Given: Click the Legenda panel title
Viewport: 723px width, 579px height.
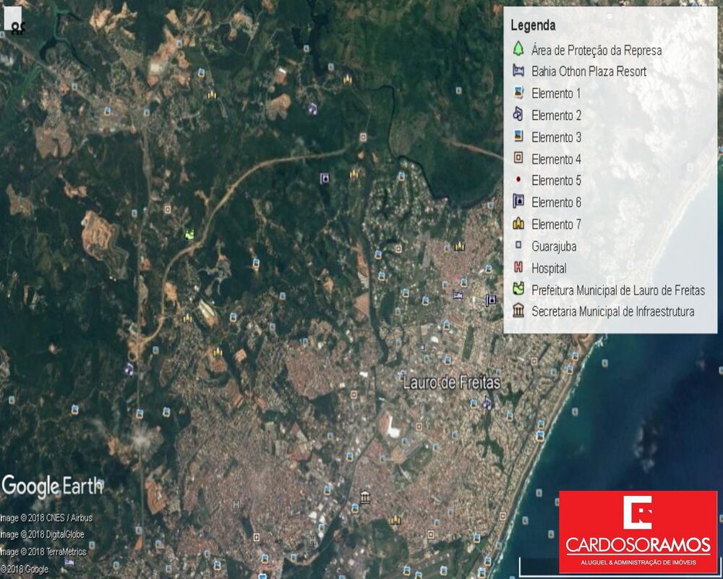Looking at the screenshot, I should [533, 25].
